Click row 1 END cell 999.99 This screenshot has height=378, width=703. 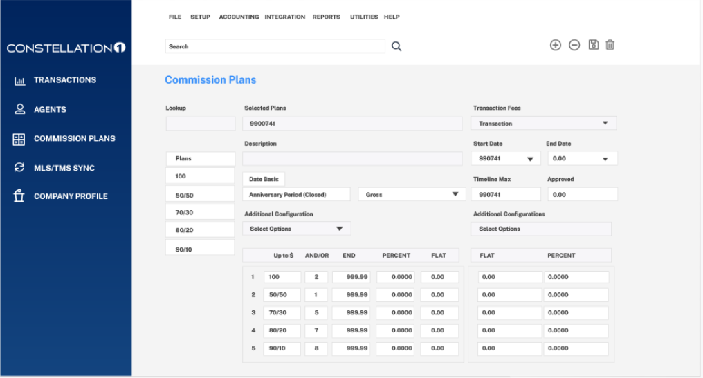pos(351,277)
